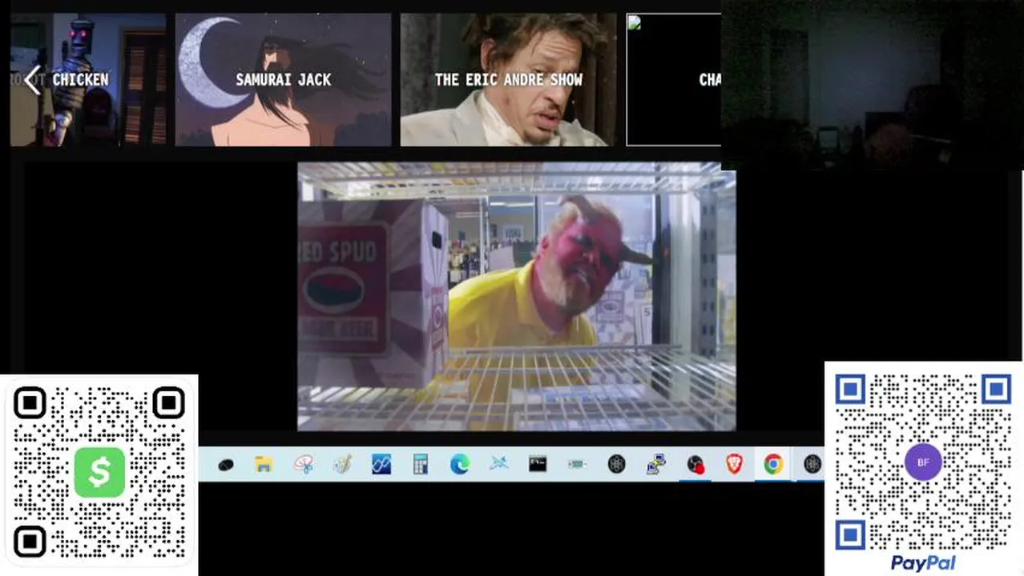Open the serial port connector taskbar icon
Screen dimensions: 1024x576
point(577,464)
